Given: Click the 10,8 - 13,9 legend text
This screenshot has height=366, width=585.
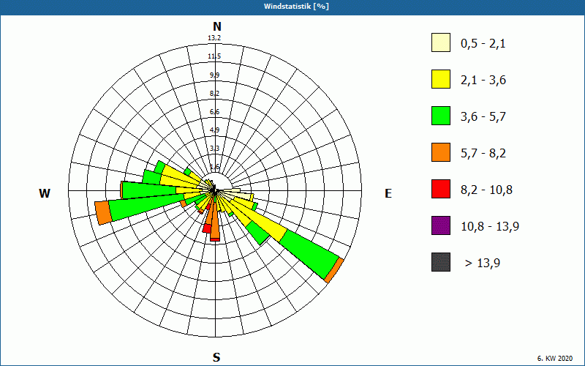Looking at the screenshot, I should (490, 227).
